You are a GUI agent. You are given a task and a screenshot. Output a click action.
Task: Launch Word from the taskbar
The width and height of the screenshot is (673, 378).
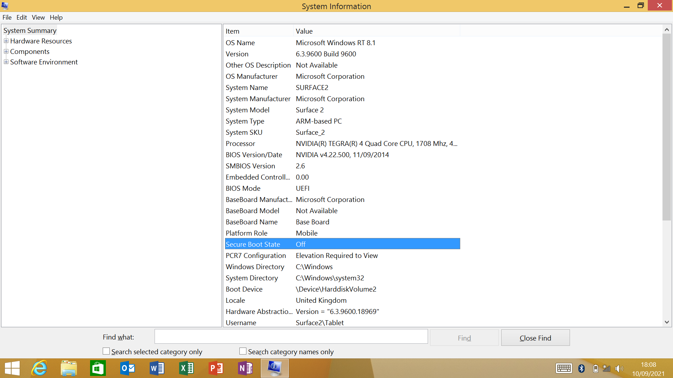pyautogui.click(x=157, y=368)
